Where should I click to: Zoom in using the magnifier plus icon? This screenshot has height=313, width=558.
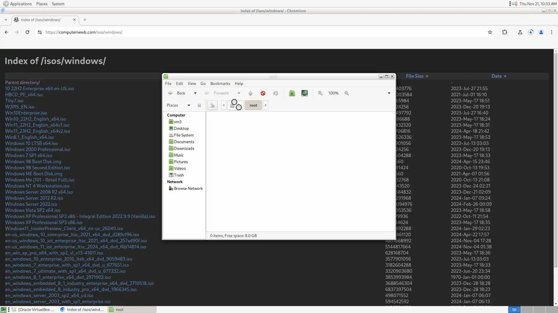tap(346, 93)
